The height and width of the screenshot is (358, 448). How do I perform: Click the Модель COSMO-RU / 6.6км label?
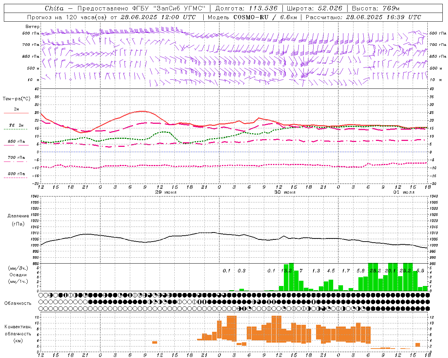click(x=252, y=17)
